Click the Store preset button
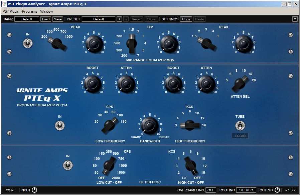Image resolution: width=300 pixels, height=195 pixels. [151, 19]
